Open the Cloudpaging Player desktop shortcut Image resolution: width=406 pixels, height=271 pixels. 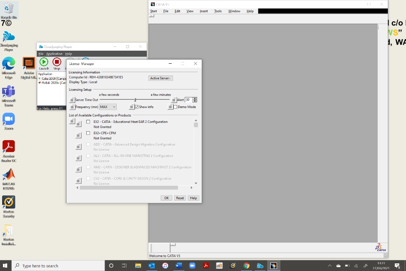8,41
